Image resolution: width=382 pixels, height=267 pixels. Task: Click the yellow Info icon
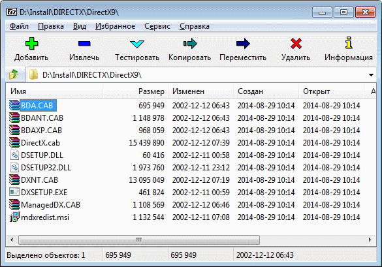(x=349, y=43)
